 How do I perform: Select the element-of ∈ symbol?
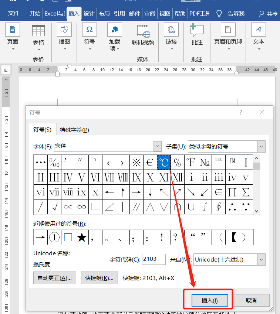(218, 192)
